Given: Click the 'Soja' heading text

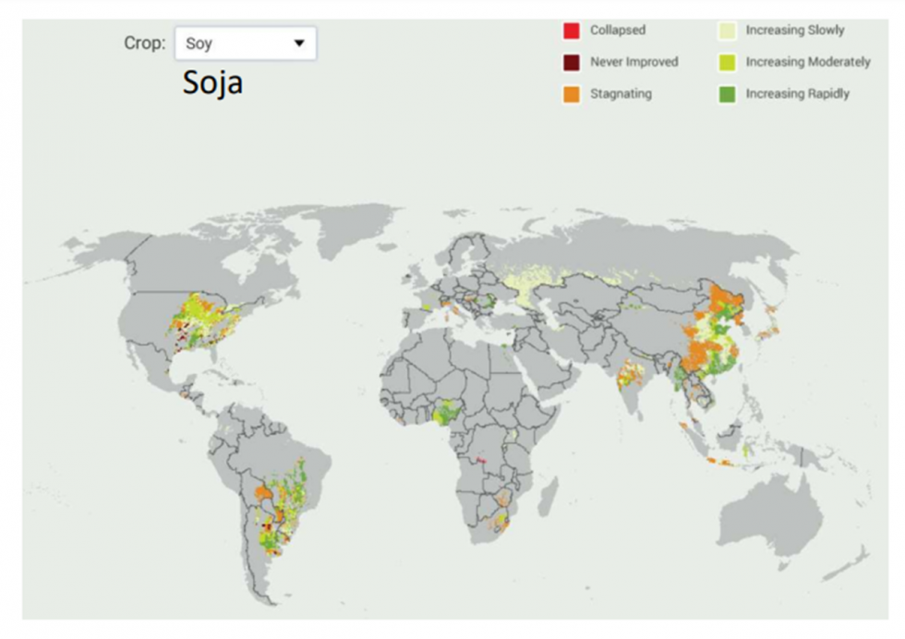Looking at the screenshot, I should (x=212, y=83).
